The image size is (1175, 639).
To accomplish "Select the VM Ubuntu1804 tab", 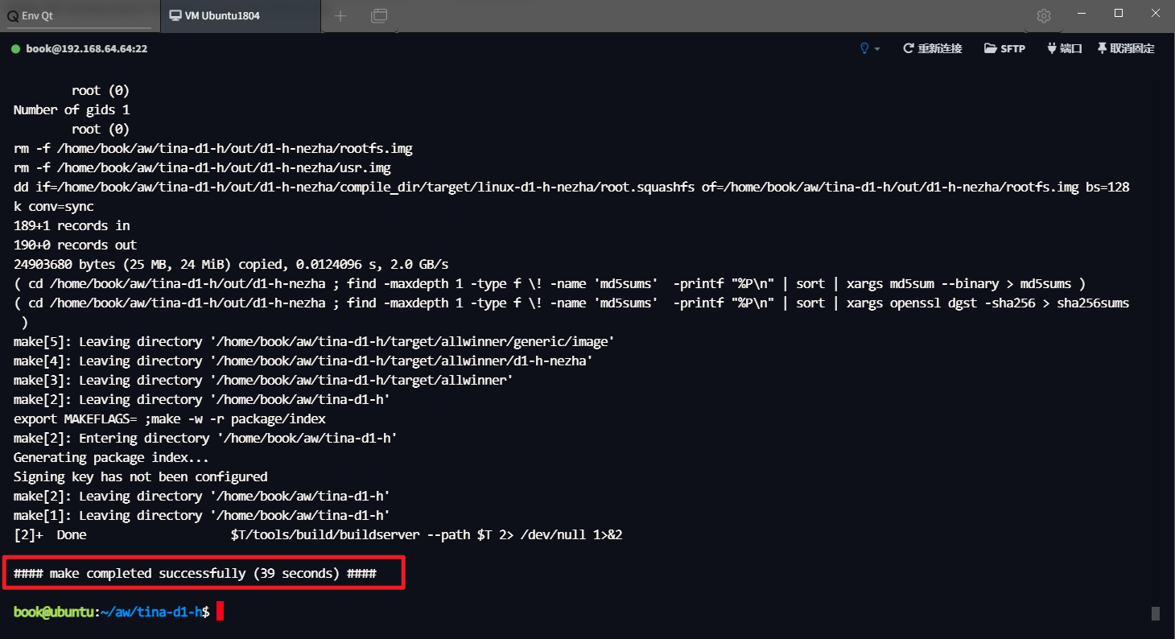I will click(241, 16).
